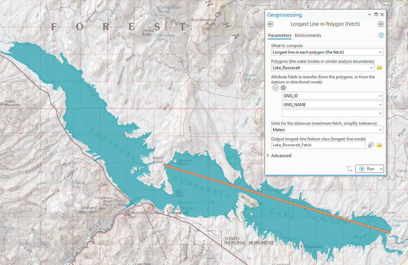Image resolution: width=408 pixels, height=265 pixels.
Task: Click the 'Rabbit Island' map label
Action: coord(158,160)
